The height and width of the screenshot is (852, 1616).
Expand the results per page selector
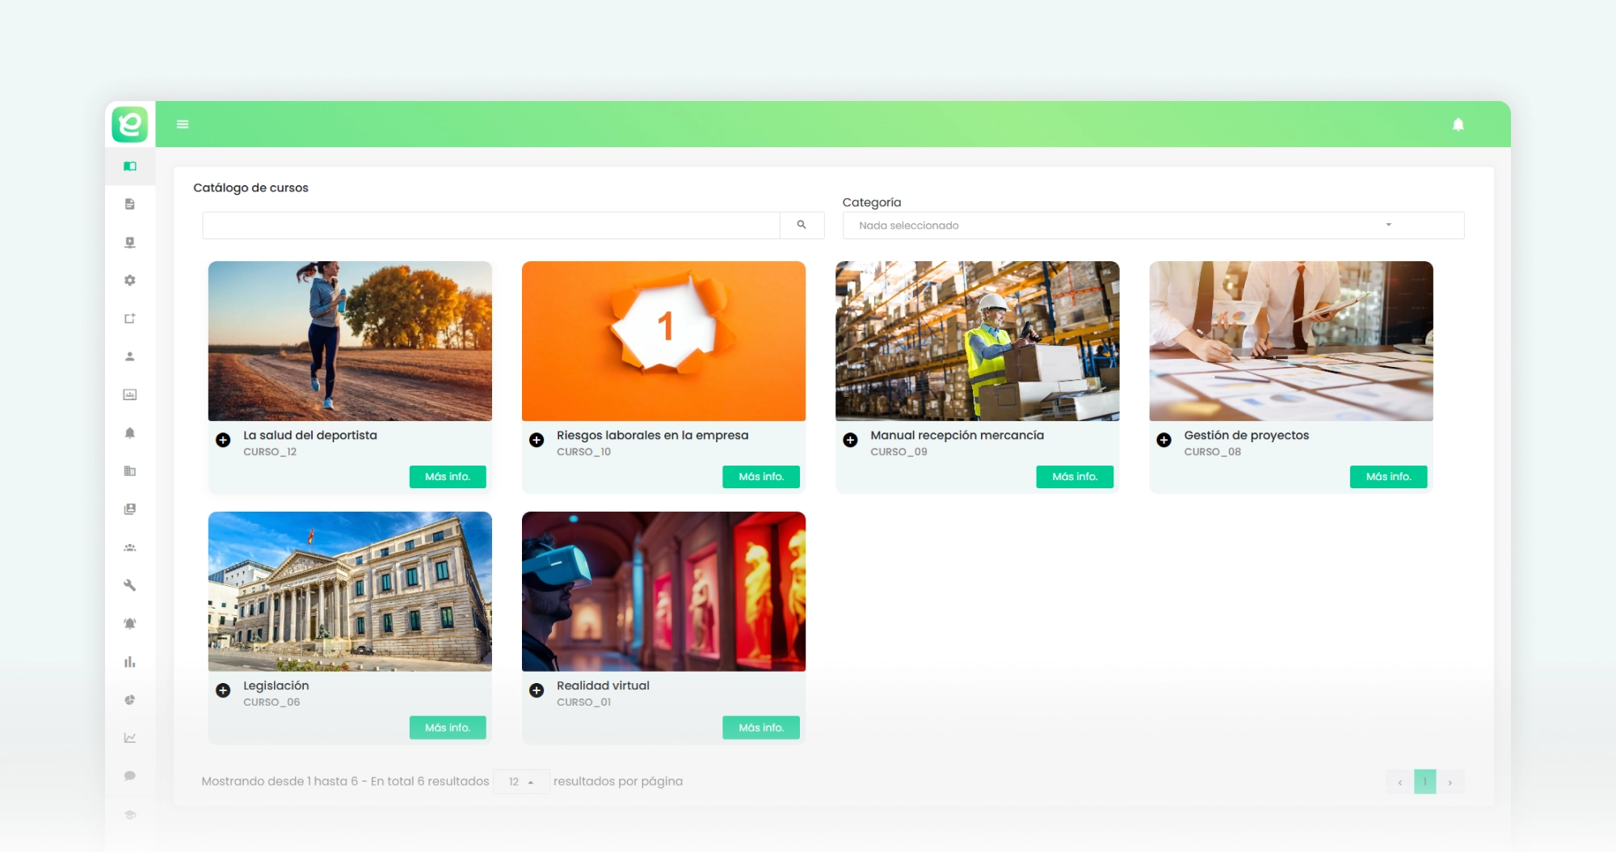coord(521,782)
